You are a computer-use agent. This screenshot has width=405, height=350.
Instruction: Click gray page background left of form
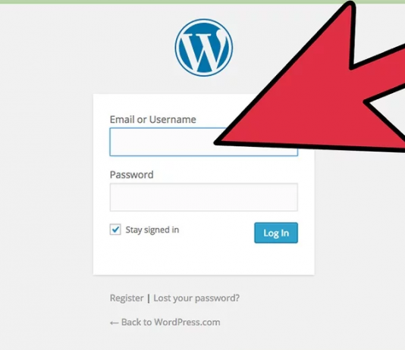[x=46, y=180]
